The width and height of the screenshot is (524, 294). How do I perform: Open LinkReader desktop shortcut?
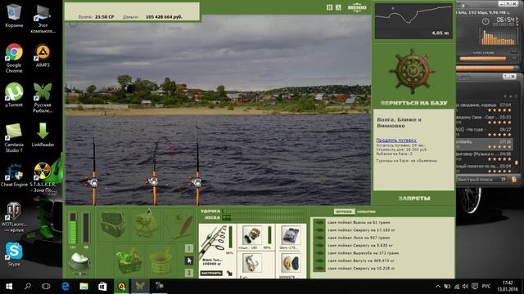pos(43,135)
